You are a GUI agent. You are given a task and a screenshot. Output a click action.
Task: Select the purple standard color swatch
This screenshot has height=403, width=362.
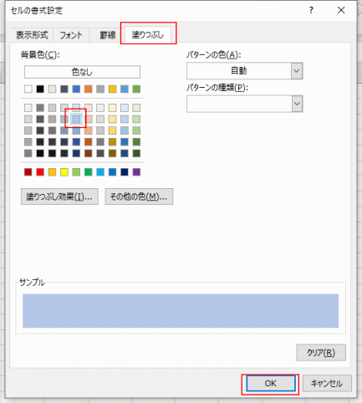[x=136, y=172]
